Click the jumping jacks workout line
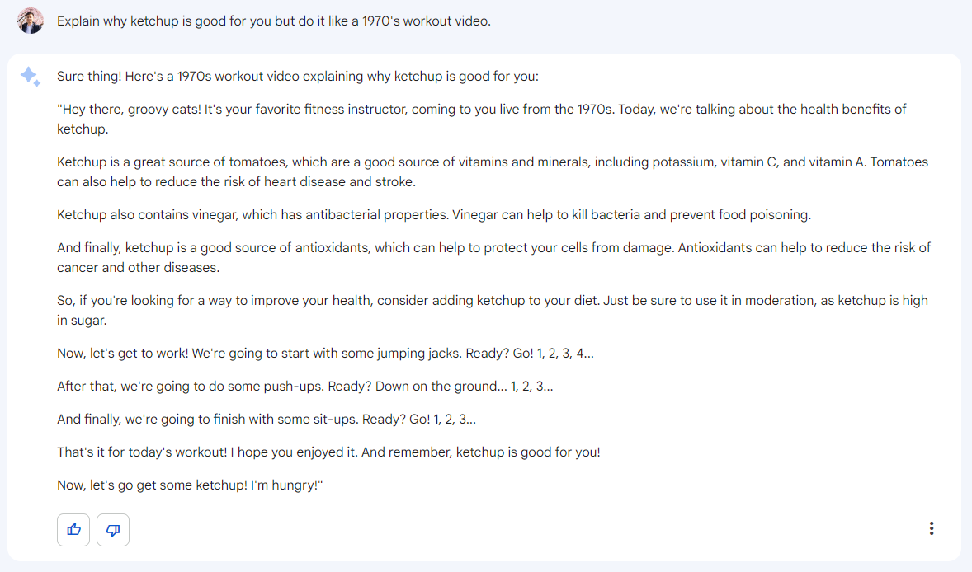Image resolution: width=972 pixels, height=572 pixels. [x=325, y=354]
